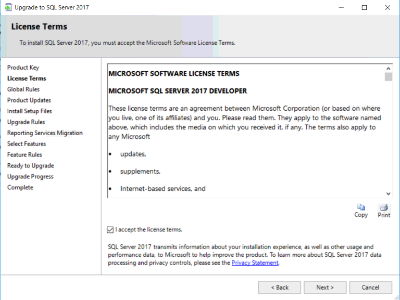Select the Select Features step

coord(27,144)
